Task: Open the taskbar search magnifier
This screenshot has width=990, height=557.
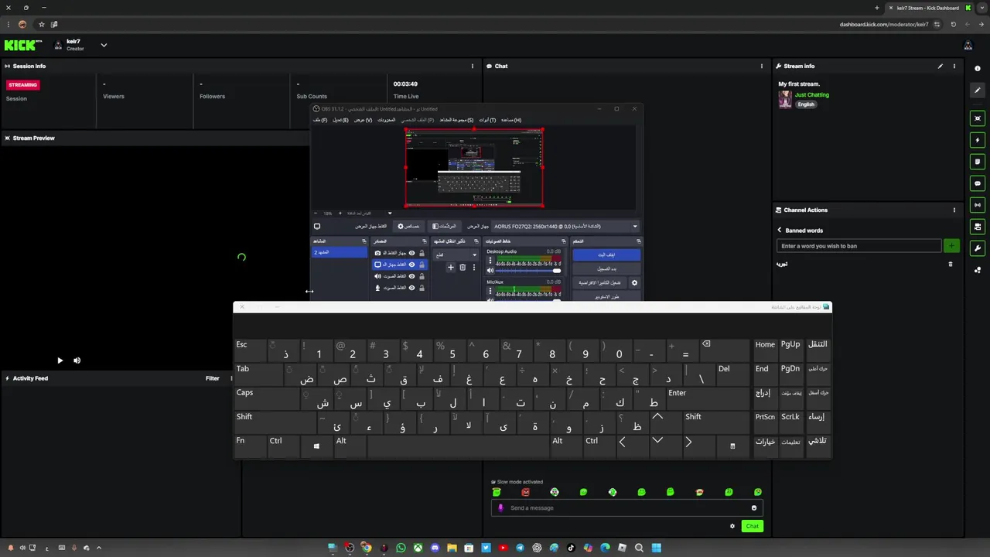Action: click(639, 548)
